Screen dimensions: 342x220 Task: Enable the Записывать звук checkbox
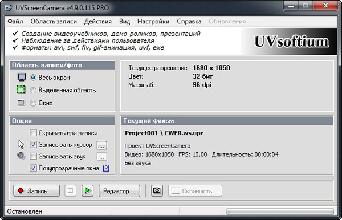[33, 156]
